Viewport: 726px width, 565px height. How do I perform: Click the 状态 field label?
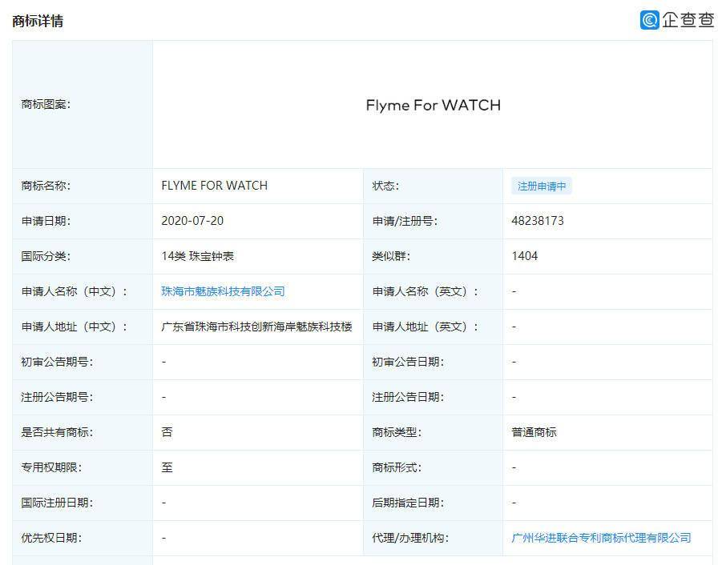point(385,186)
